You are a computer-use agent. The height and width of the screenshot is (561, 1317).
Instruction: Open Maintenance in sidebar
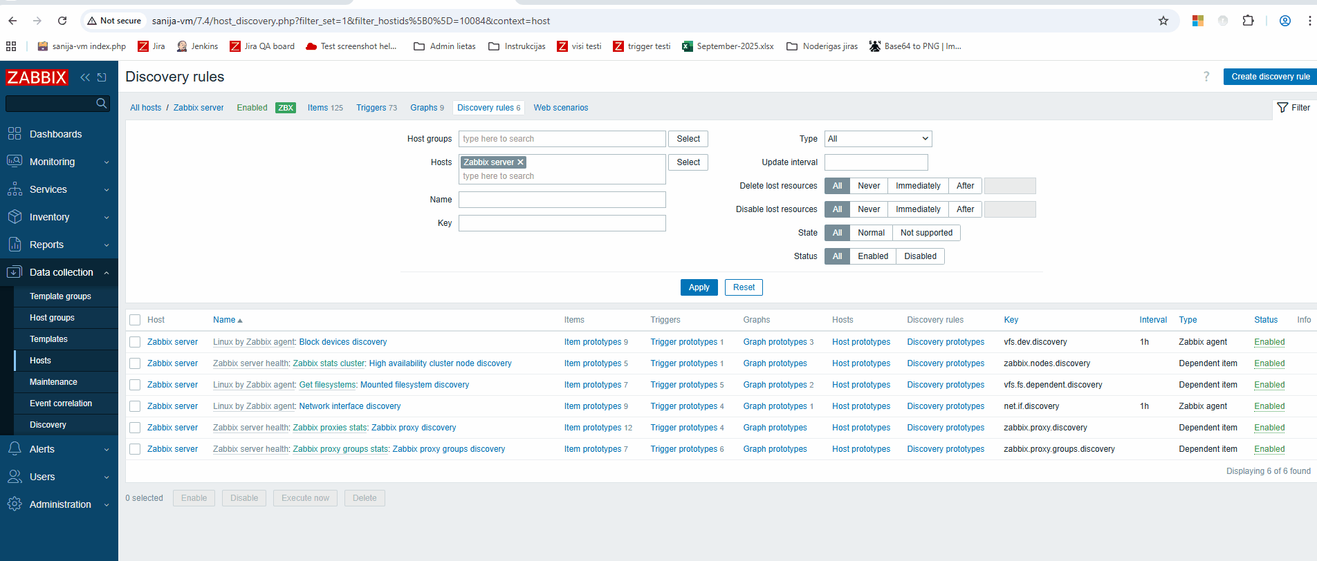coord(53,382)
